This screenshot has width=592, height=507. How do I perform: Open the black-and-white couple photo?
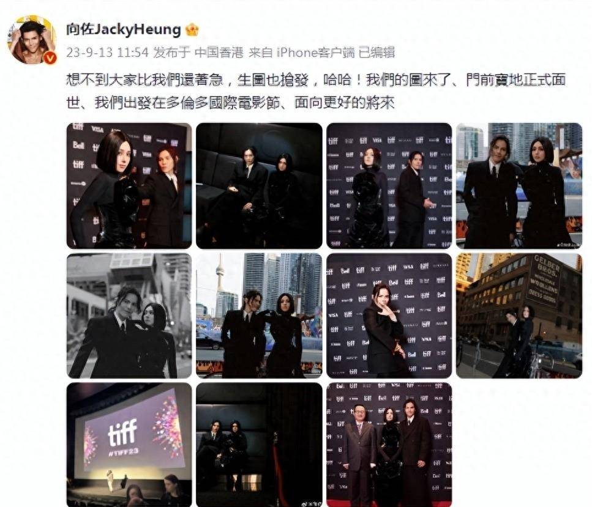[129, 316]
